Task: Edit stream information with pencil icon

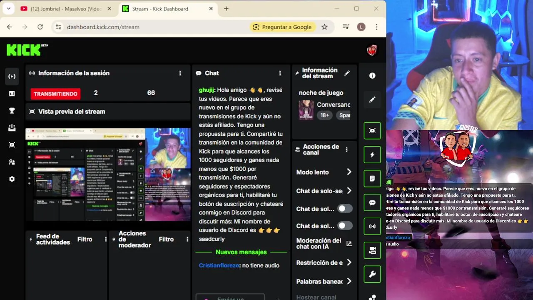Action: (x=347, y=73)
